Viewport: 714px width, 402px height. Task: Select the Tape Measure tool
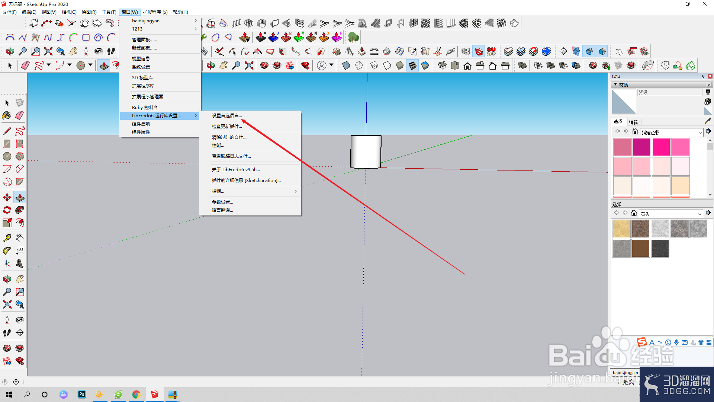coord(7,238)
